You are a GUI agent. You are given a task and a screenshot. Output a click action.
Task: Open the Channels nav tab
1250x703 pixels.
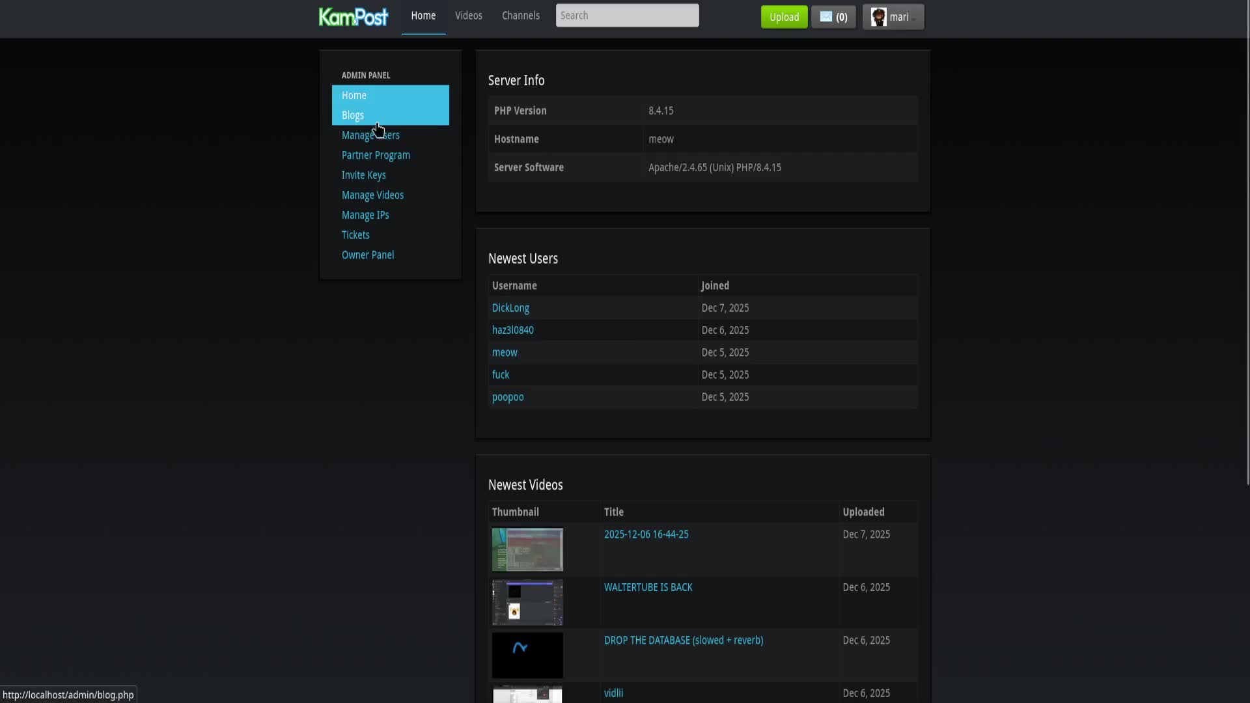(520, 16)
